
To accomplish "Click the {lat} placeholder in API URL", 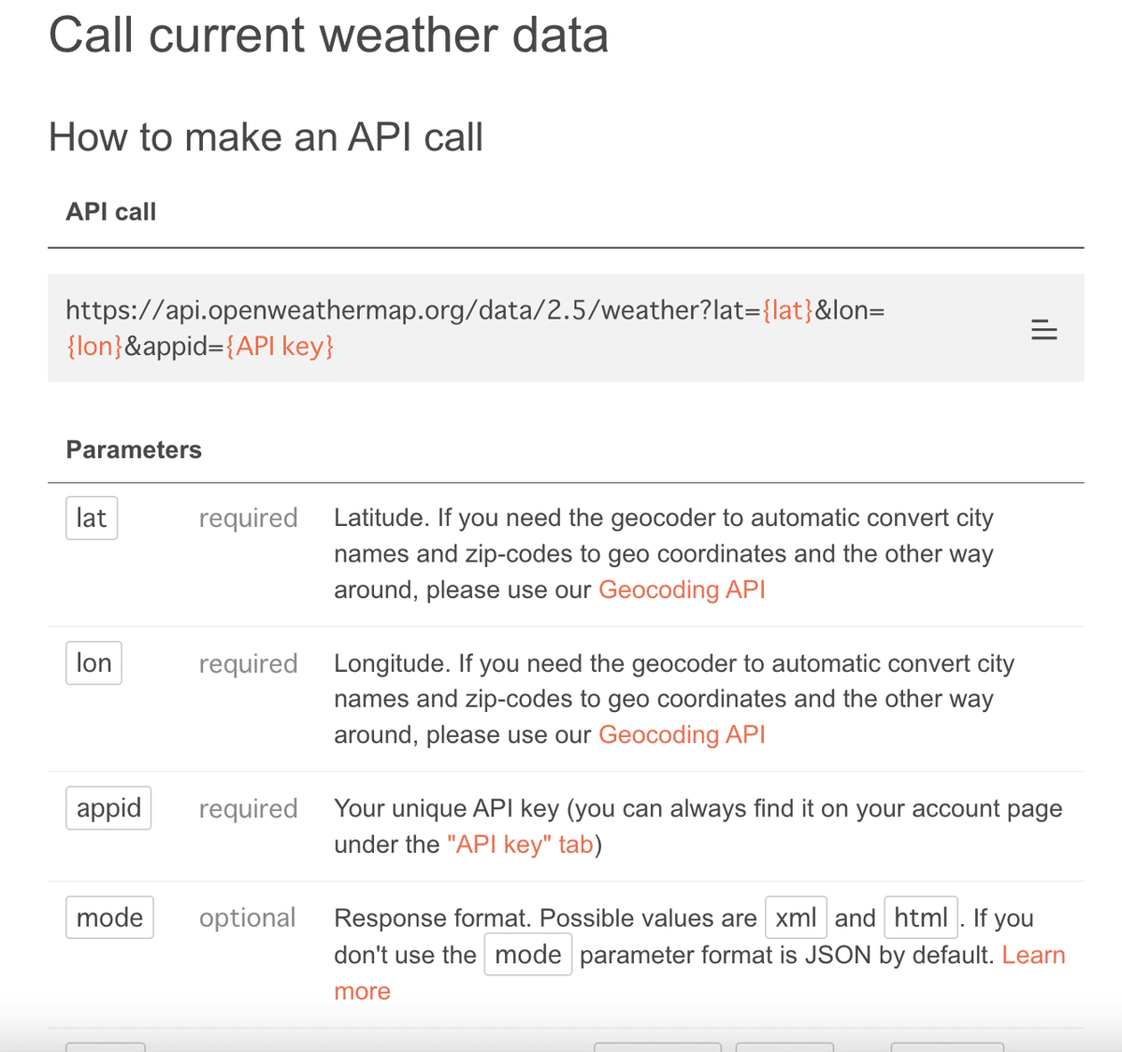I will [788, 309].
